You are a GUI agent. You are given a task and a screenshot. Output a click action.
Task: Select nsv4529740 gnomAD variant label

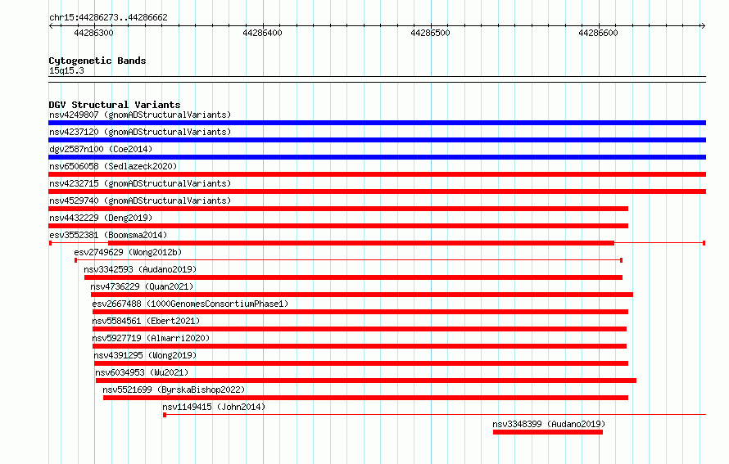click(140, 200)
